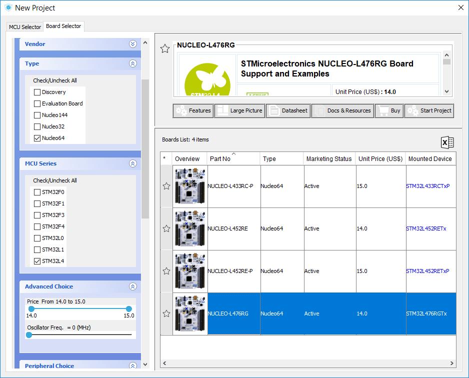Viewport: 469px width, 378px height.
Task: Select NUCLEO-L433RC-P part number cell
Action: pos(234,186)
